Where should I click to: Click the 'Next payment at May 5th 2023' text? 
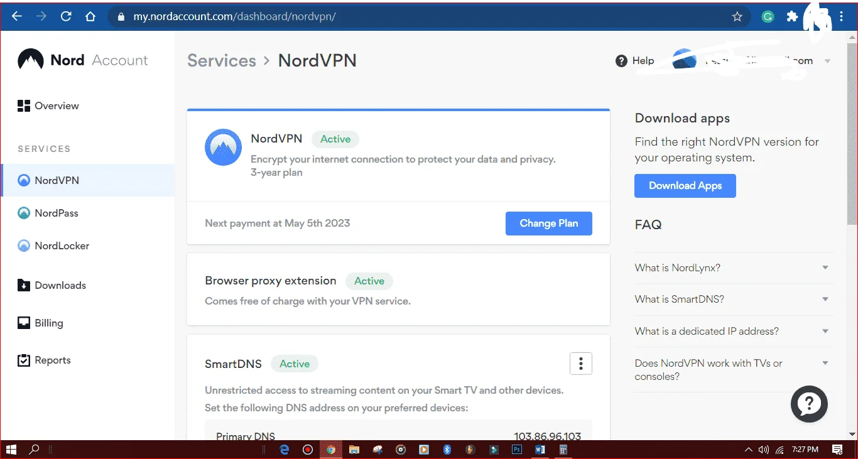tap(278, 223)
